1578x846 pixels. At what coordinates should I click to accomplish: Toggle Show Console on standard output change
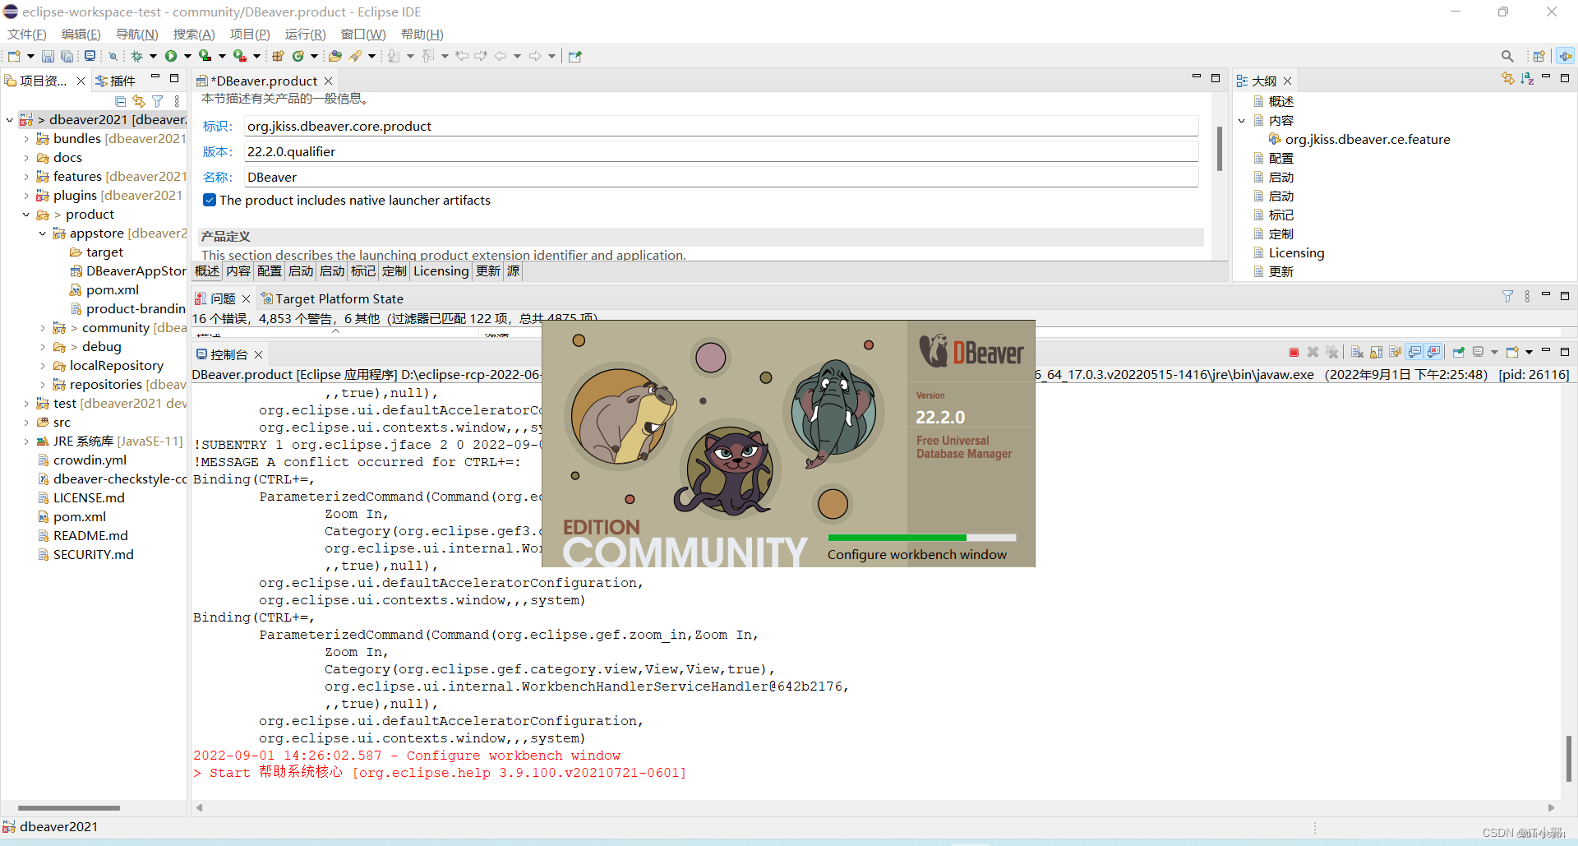[1415, 352]
